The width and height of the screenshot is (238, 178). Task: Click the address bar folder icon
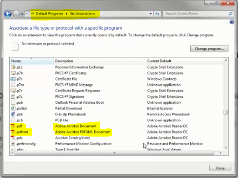point(27,14)
